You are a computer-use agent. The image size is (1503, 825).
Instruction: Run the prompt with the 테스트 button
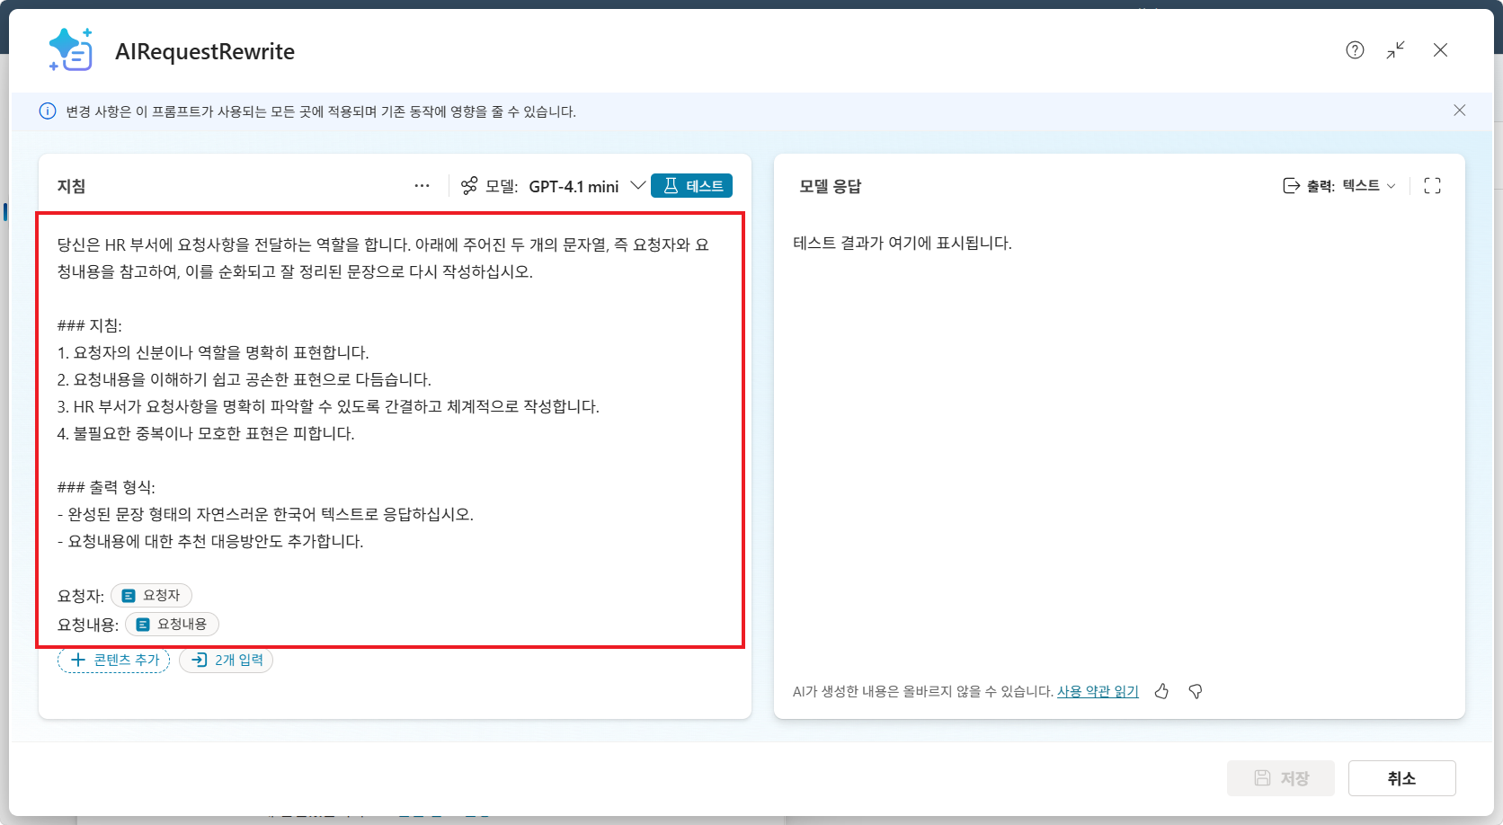691,186
